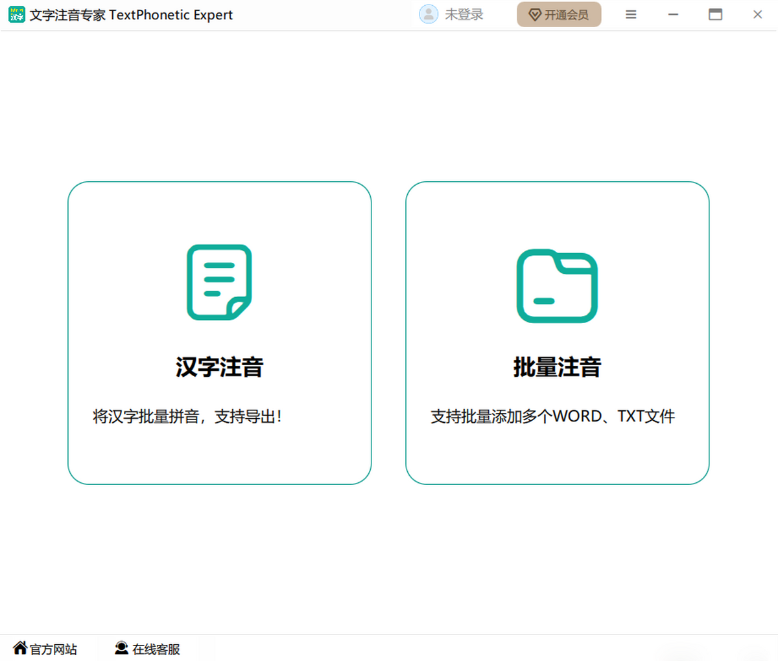The width and height of the screenshot is (778, 661).
Task: Maximize the application window
Action: pos(715,14)
